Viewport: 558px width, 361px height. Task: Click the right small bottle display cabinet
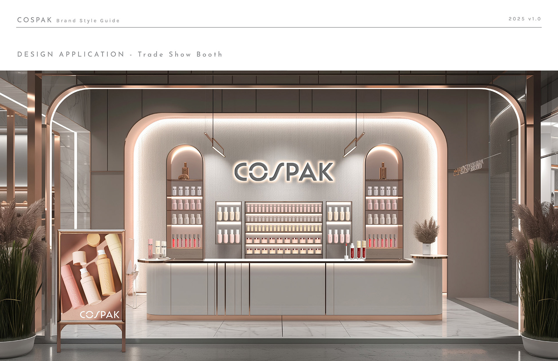(339, 223)
